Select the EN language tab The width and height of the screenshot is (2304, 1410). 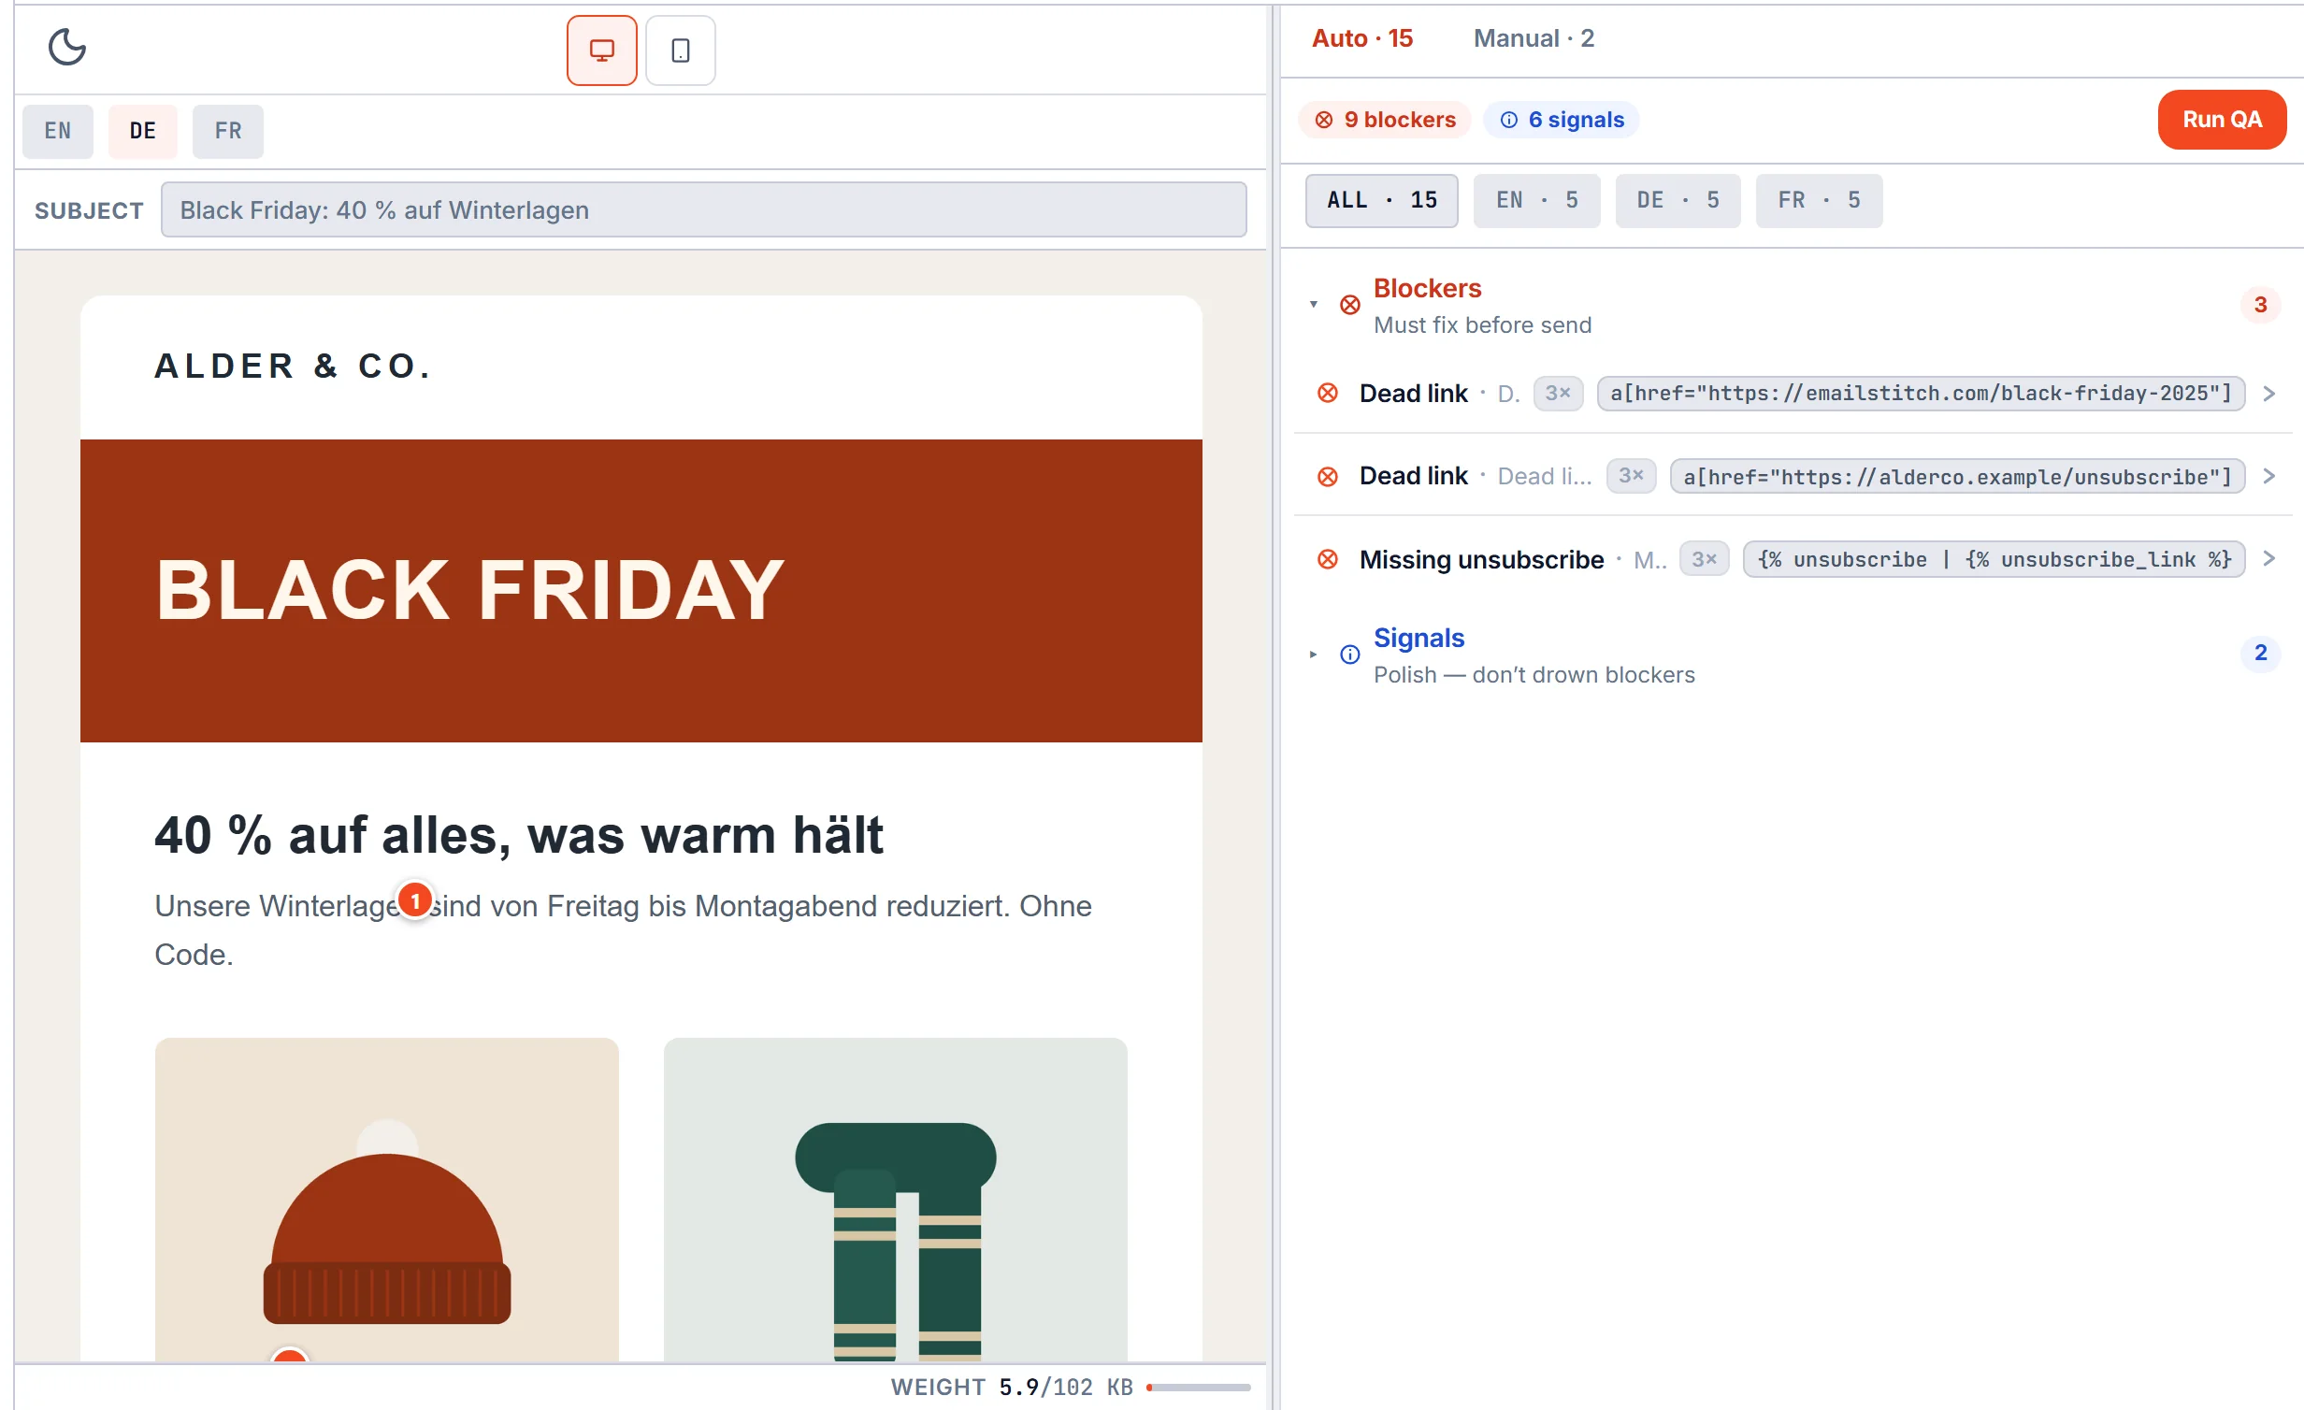click(58, 131)
